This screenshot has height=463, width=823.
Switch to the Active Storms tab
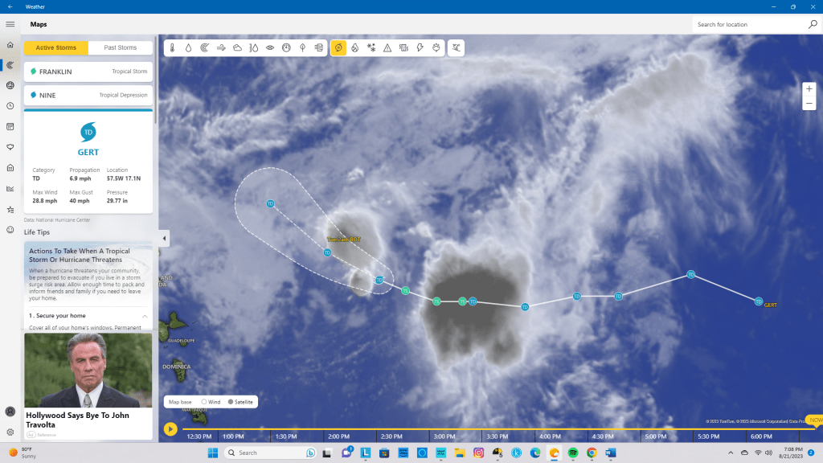[55, 47]
